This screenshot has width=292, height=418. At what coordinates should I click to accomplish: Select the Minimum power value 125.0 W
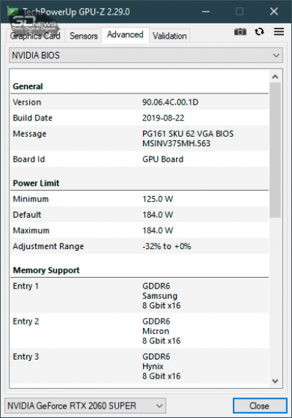click(x=158, y=199)
